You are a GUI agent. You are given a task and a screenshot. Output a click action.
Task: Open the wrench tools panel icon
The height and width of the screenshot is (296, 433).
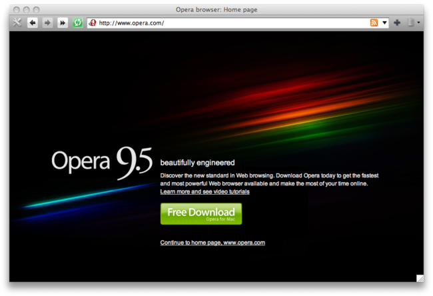click(17, 23)
